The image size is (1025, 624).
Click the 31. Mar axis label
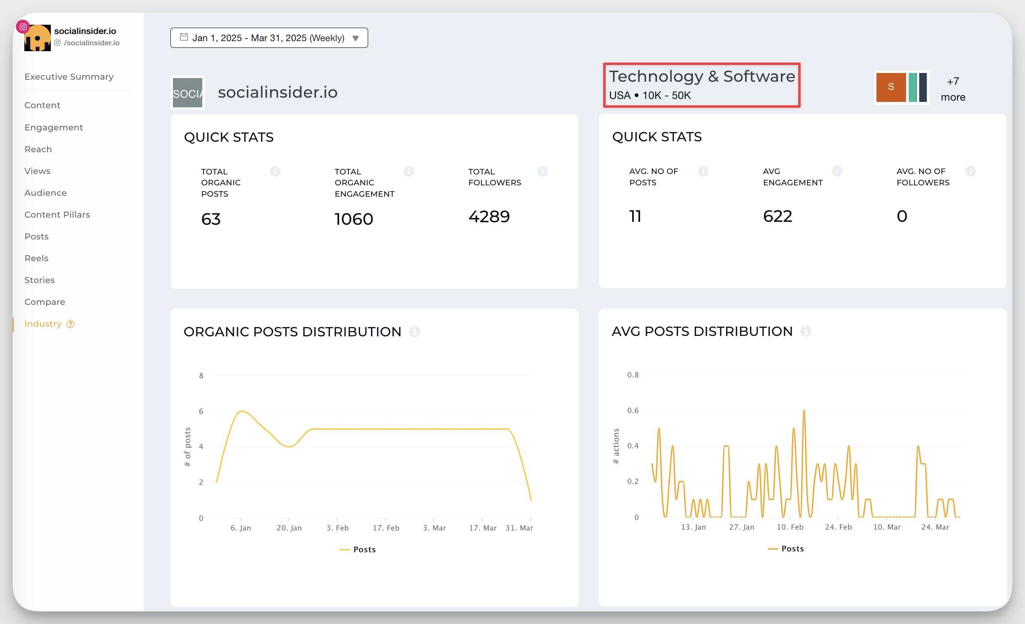pos(519,528)
